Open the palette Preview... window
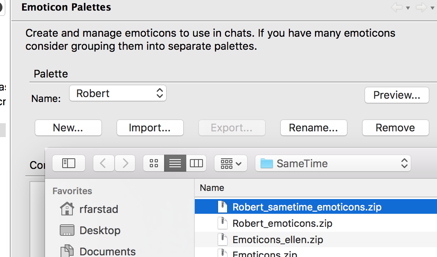Image resolution: width=437 pixels, height=257 pixels. (x=396, y=95)
